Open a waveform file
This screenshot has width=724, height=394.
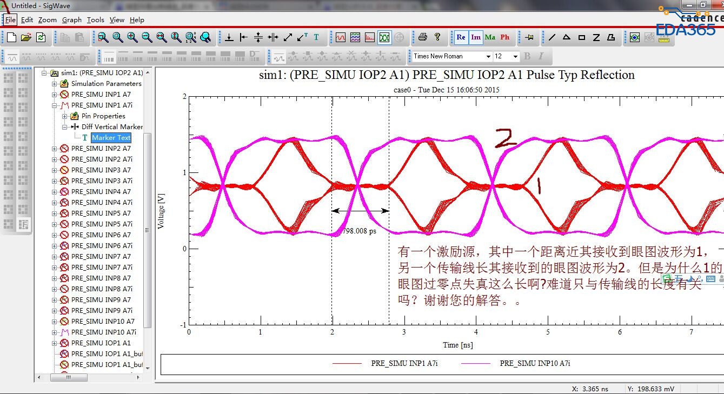[x=26, y=37]
